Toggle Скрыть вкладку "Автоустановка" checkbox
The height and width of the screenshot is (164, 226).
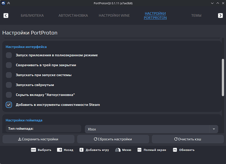pos(9,95)
